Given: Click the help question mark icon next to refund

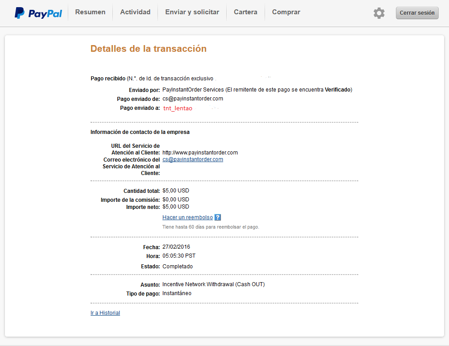Looking at the screenshot, I should [x=218, y=217].
